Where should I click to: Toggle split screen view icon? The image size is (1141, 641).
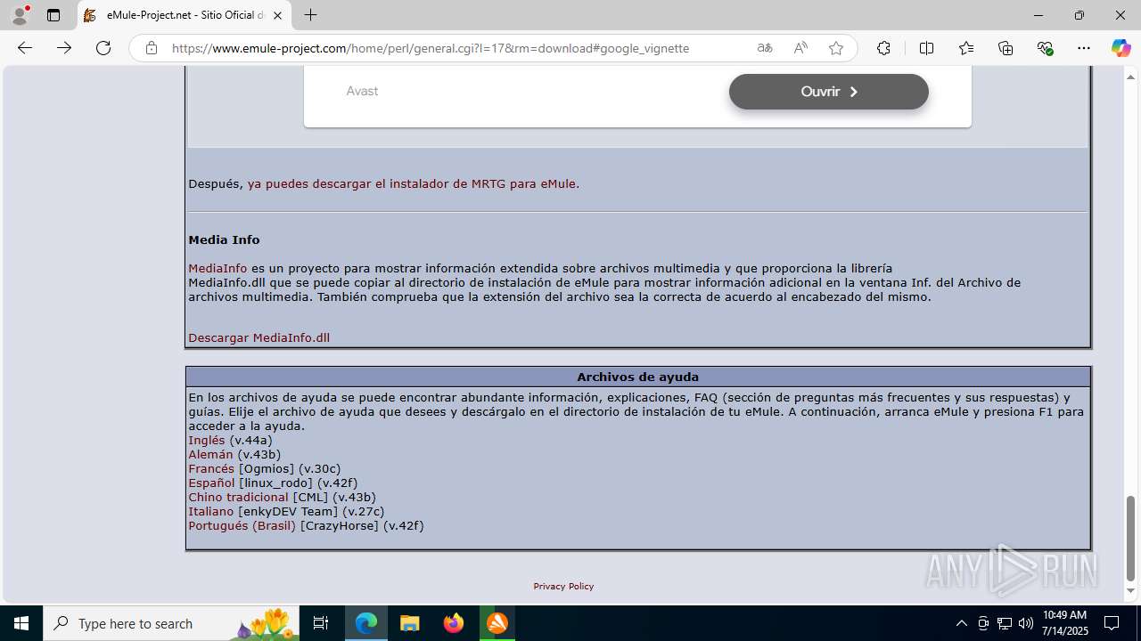(x=926, y=48)
